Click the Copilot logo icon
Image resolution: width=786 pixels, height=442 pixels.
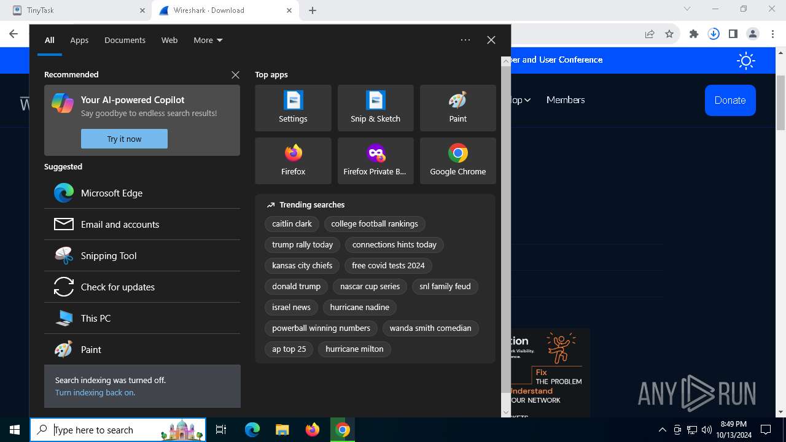[x=63, y=103]
